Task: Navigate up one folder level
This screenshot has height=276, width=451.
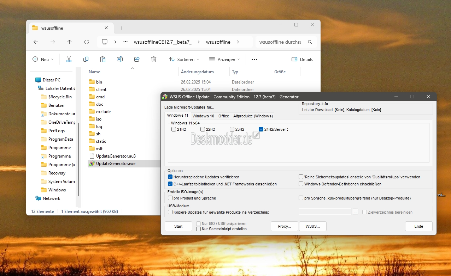Action: (x=70, y=42)
